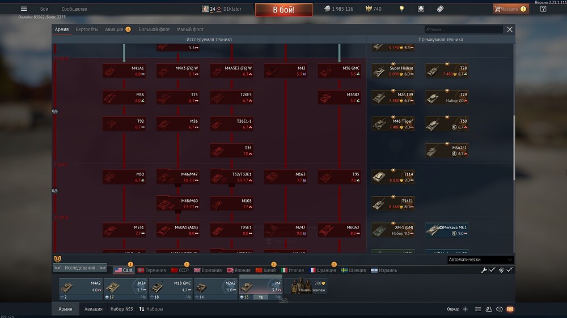This screenshot has width=567, height=318.
Task: Select the T26E5 tank card
Action: click(x=232, y=97)
